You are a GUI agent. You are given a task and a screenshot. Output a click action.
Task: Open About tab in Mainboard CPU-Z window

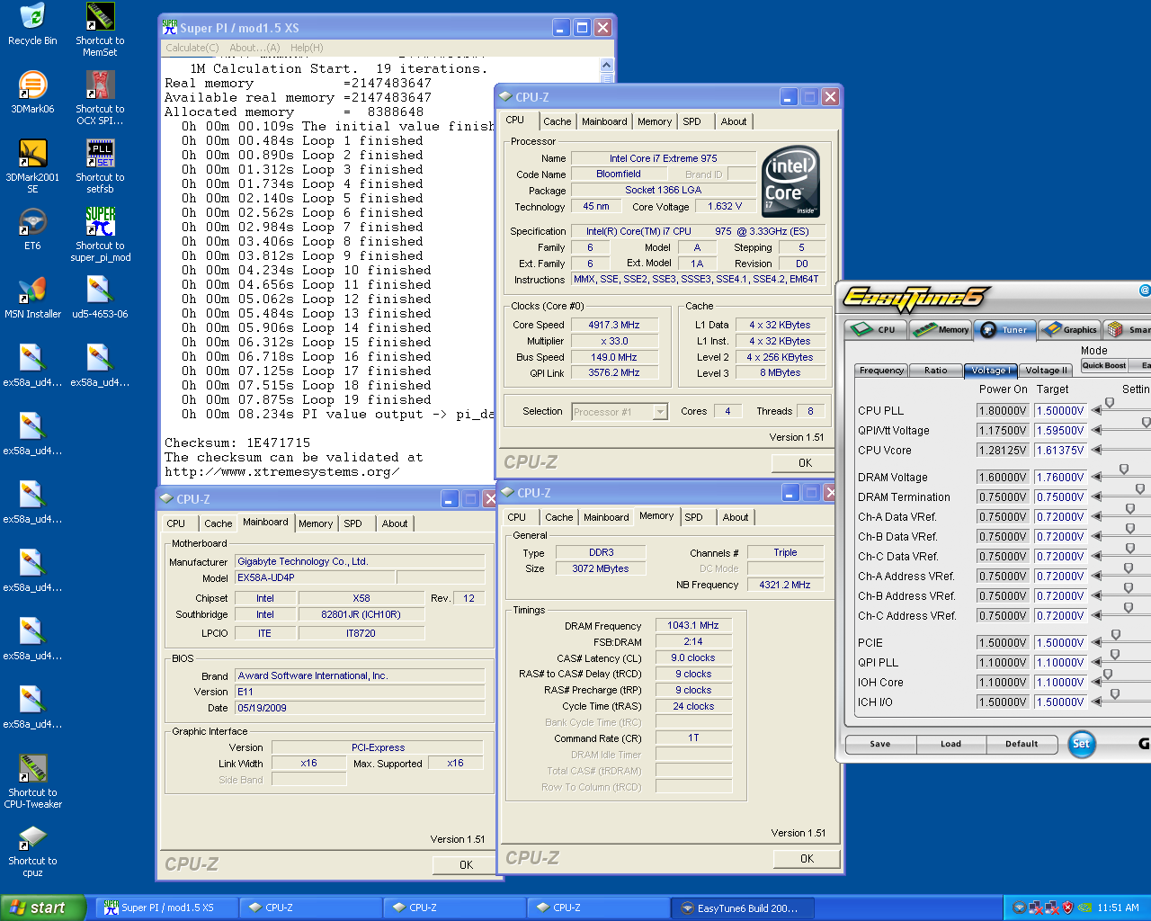pyautogui.click(x=395, y=523)
